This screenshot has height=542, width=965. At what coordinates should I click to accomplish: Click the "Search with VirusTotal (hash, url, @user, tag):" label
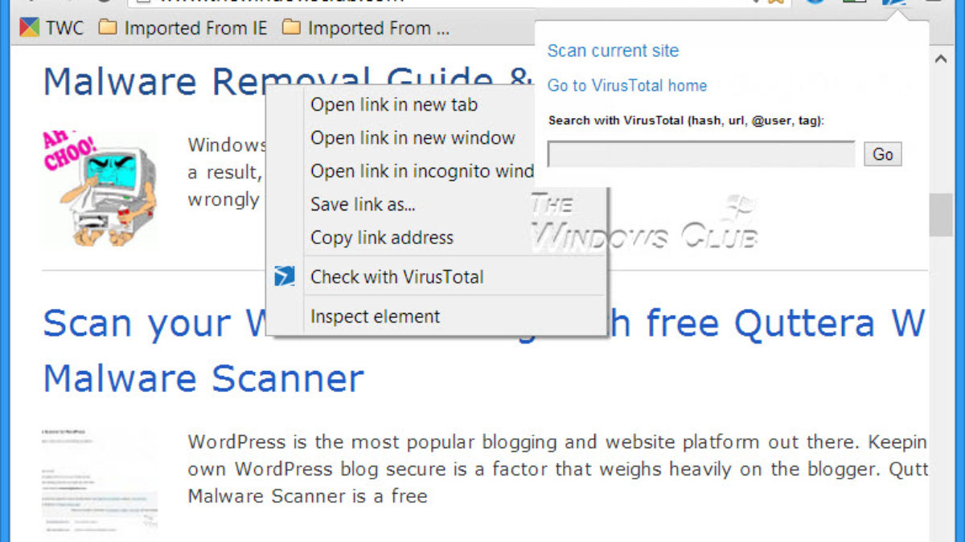pos(687,120)
